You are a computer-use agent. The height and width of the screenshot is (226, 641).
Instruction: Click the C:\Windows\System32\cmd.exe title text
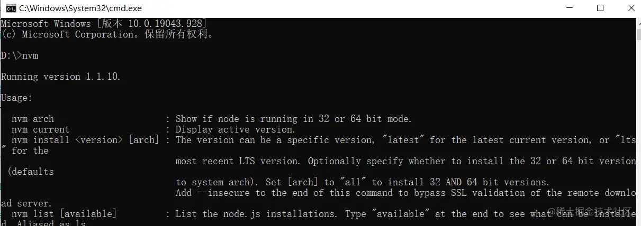tap(80, 8)
